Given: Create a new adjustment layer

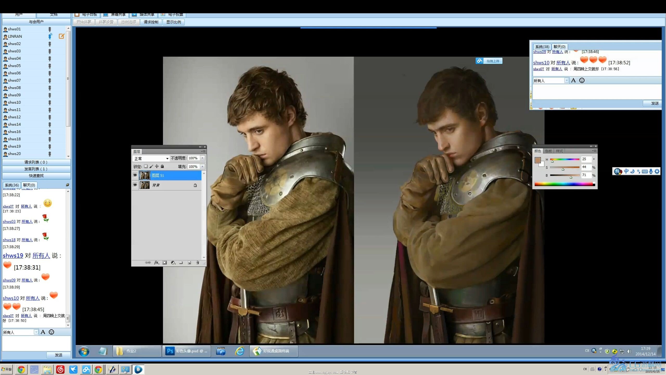Looking at the screenshot, I should [x=173, y=262].
